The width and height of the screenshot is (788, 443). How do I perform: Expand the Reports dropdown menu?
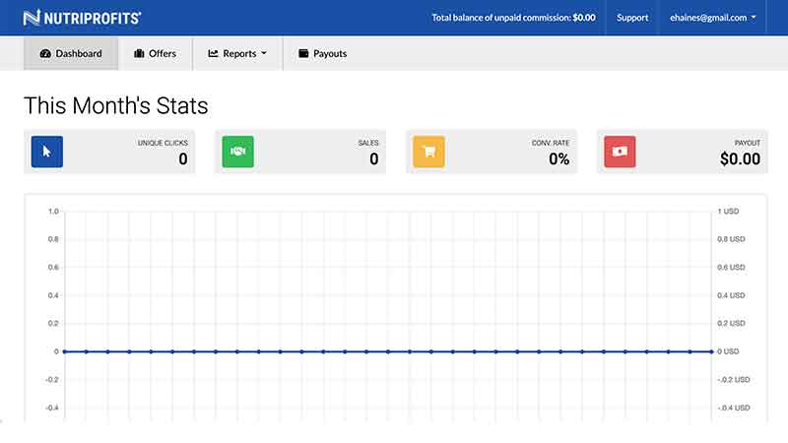(x=237, y=53)
